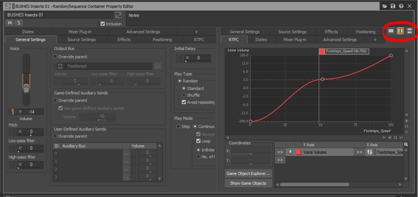The image size is (418, 197).
Task: Click the orange RTPC link indicator beside Volume -14
Action: pyautogui.click(x=13, y=112)
